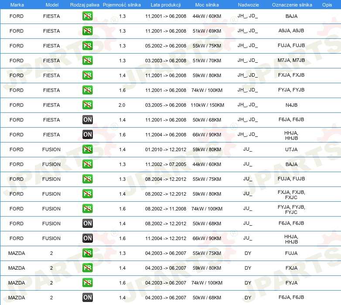Select engine code M7JA, M7JB cell
Screen dimensions: 341x305
point(291,60)
